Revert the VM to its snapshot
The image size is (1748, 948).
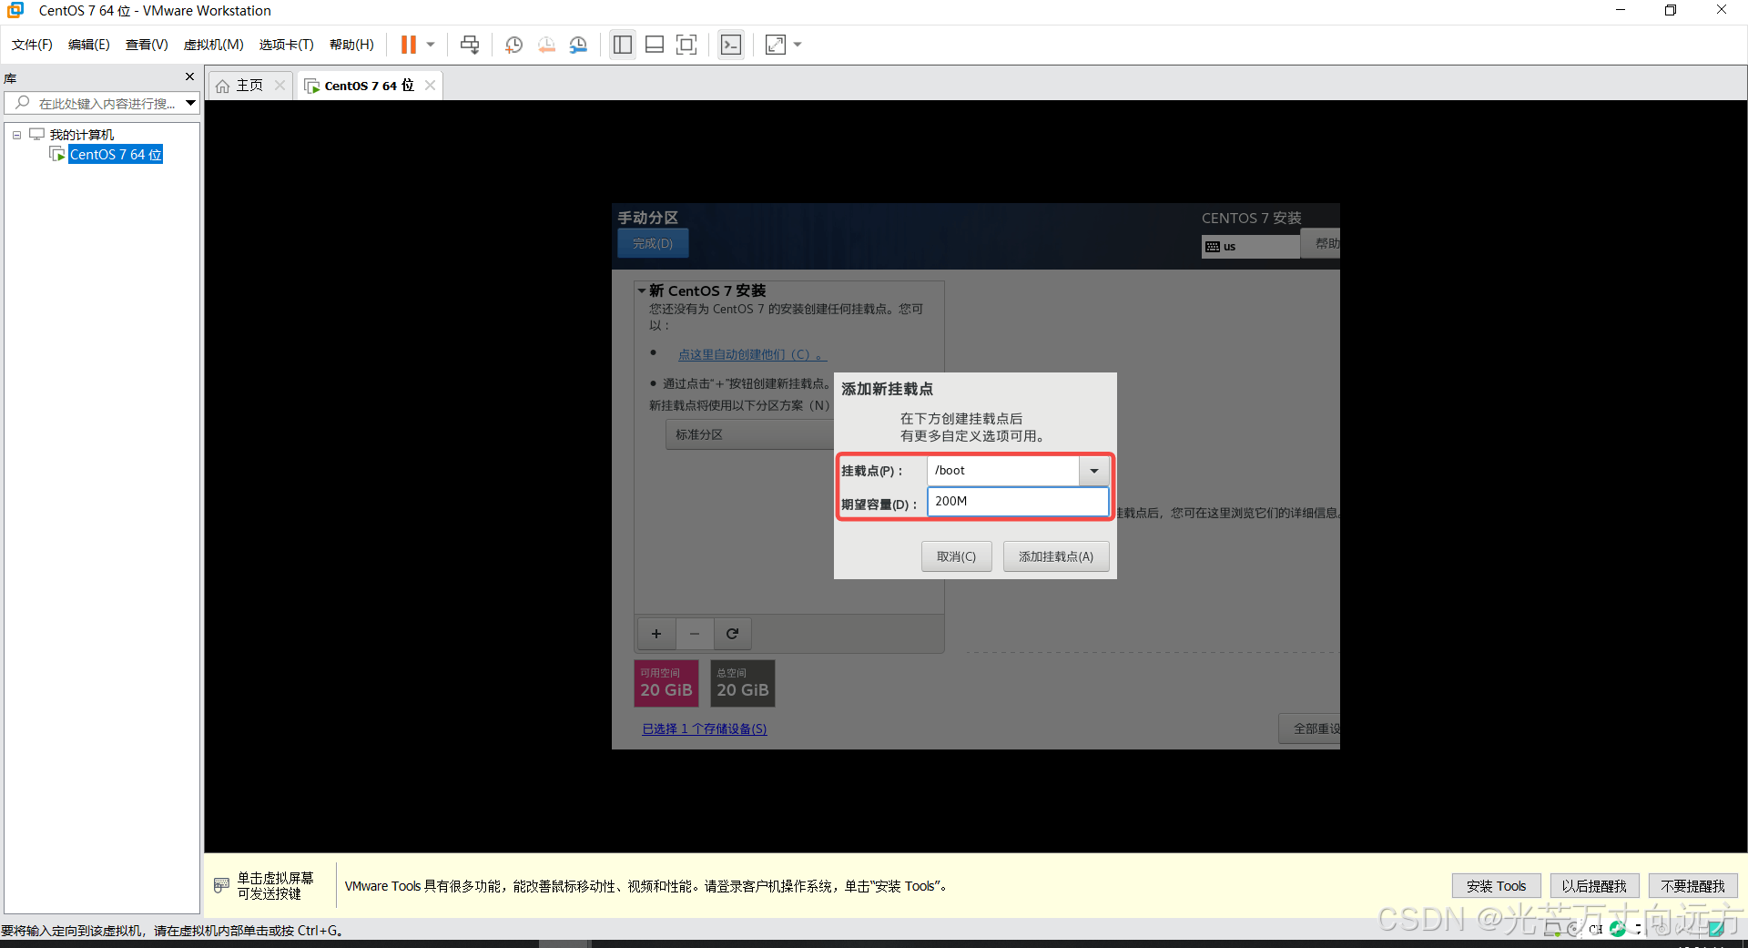[x=546, y=45]
